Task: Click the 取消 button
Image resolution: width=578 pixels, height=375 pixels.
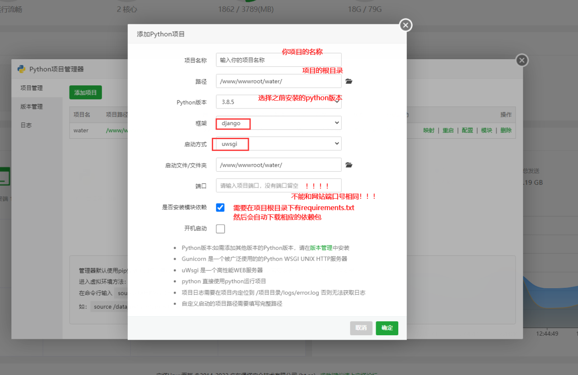Action: [x=361, y=328]
